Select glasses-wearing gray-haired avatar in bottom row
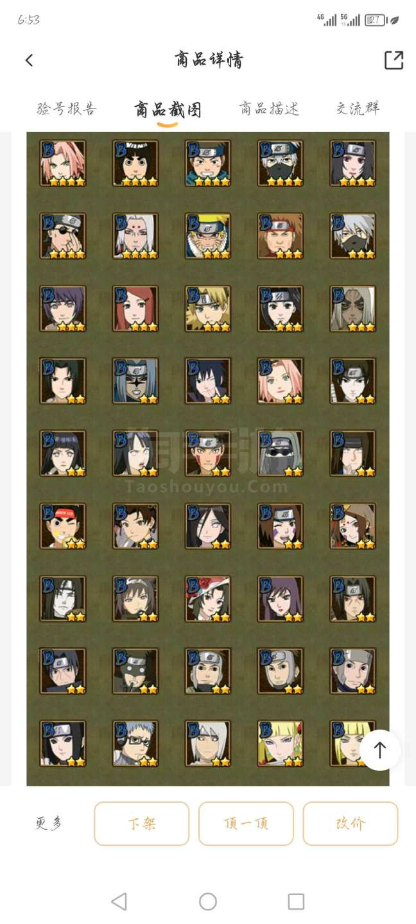 click(135, 744)
